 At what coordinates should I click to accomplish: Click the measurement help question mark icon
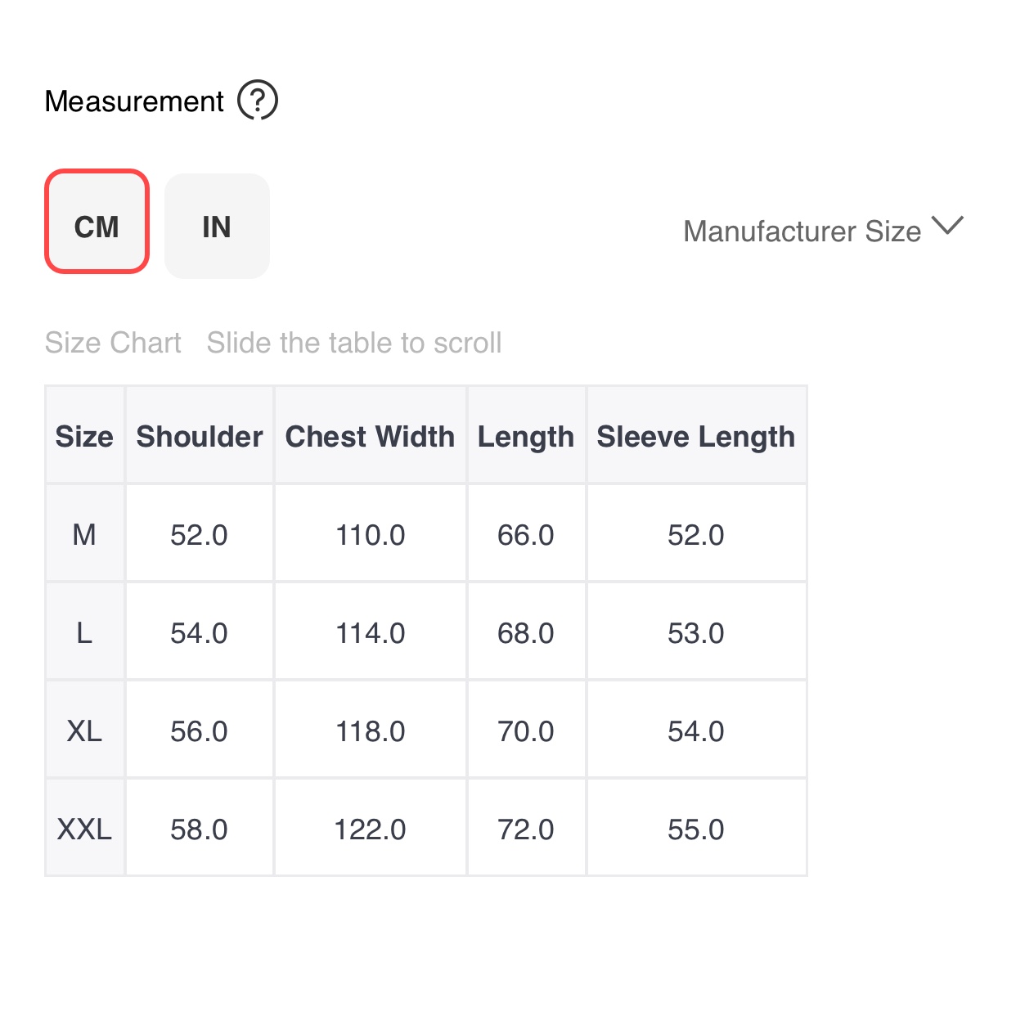(x=258, y=101)
